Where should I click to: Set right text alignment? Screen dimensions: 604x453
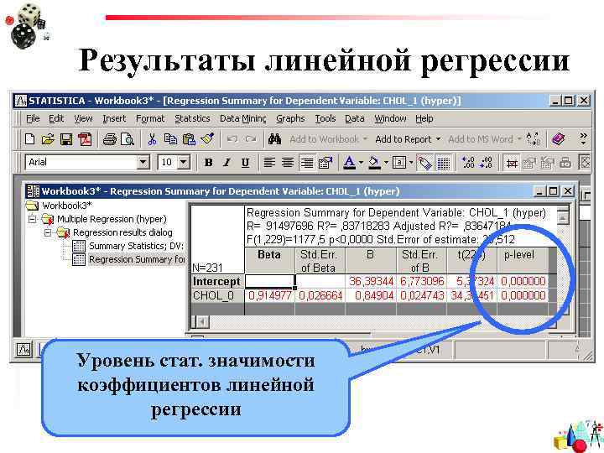(307, 163)
